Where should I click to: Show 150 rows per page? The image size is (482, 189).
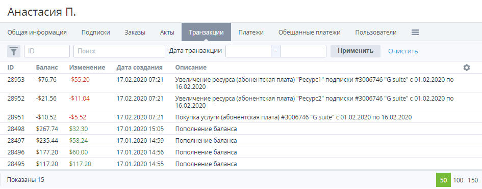[x=473, y=180]
